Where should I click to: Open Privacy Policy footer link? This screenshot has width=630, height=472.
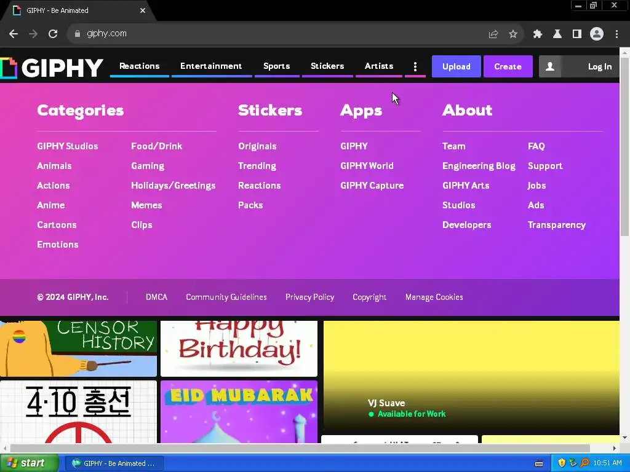pyautogui.click(x=310, y=297)
